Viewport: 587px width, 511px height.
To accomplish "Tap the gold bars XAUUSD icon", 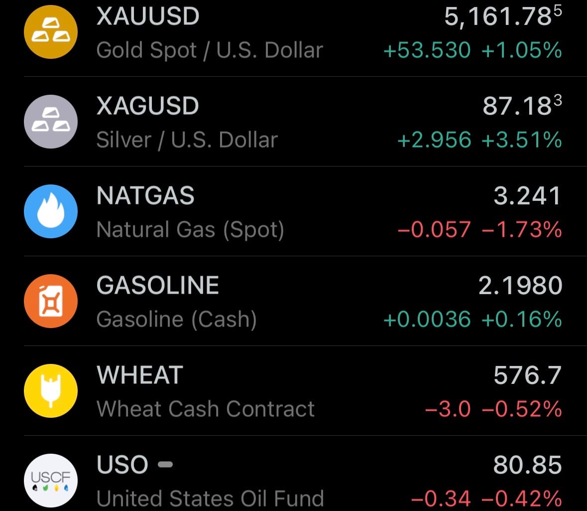I will [x=51, y=32].
